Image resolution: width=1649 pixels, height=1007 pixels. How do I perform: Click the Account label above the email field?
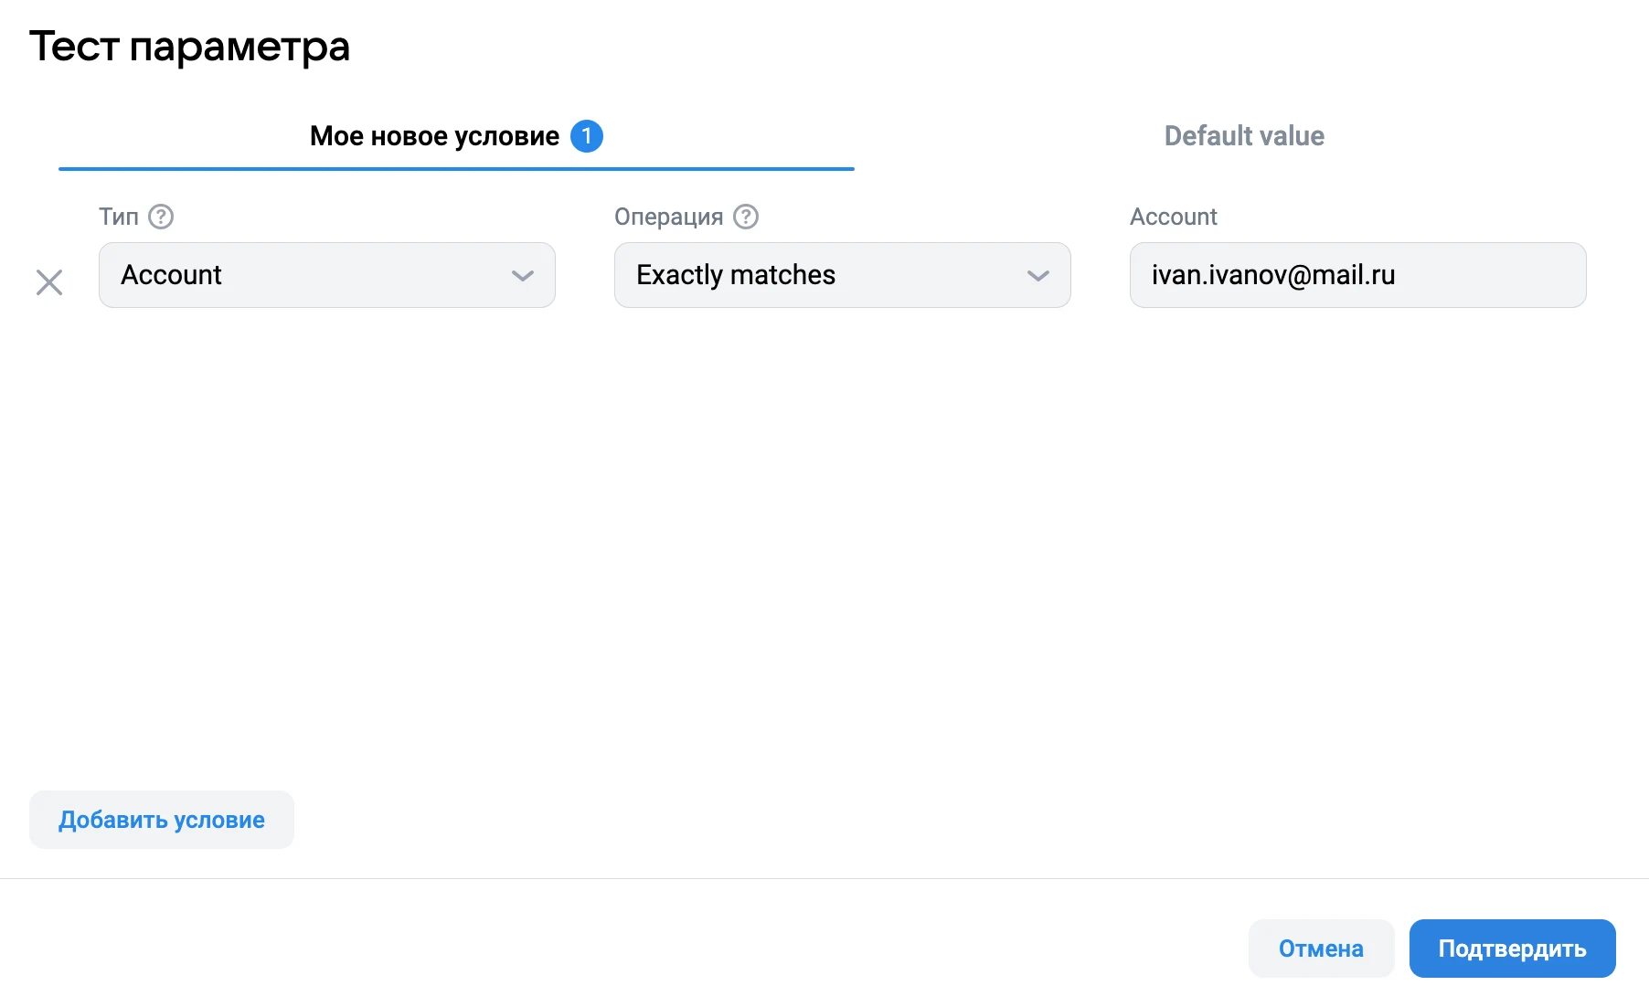pyautogui.click(x=1173, y=217)
